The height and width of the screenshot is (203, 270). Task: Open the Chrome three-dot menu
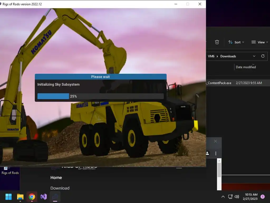point(216,153)
